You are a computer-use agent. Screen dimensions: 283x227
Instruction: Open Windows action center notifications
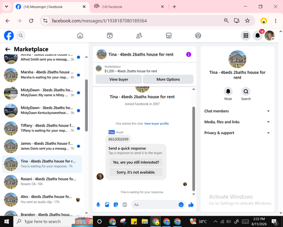pos(275,221)
